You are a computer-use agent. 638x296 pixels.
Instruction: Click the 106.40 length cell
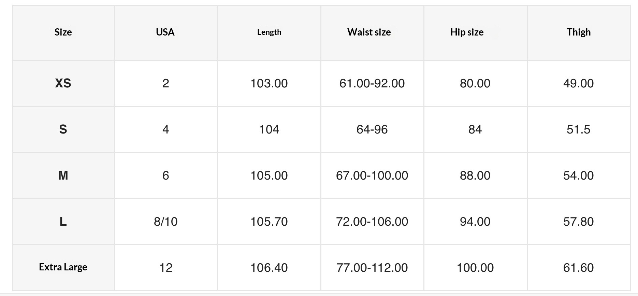coord(269,268)
